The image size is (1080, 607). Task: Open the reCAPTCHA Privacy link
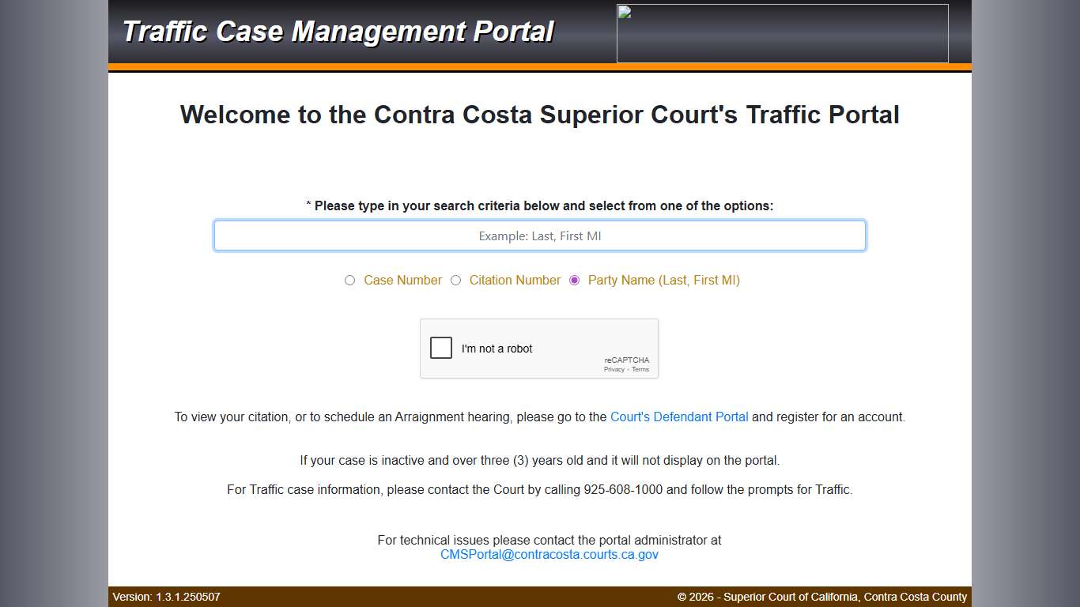click(x=614, y=369)
